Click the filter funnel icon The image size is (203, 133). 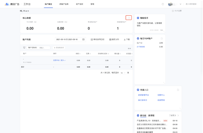(x=24, y=48)
